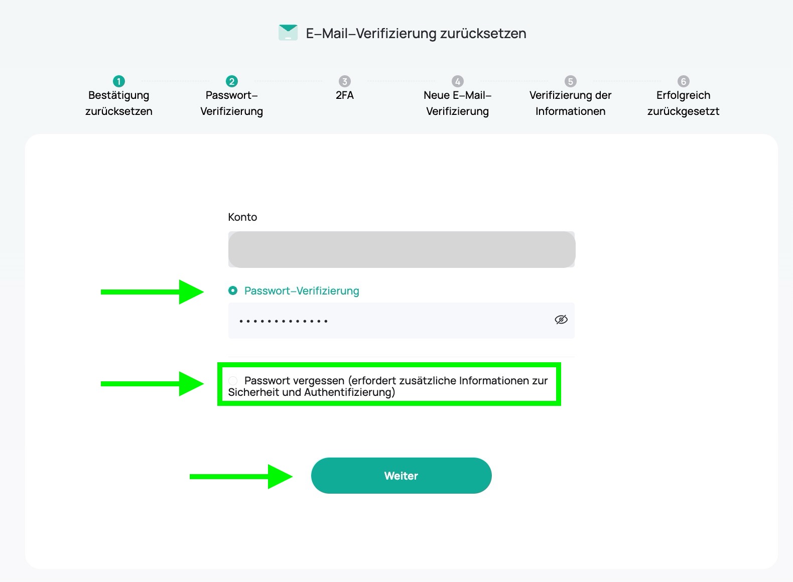Click the Weiter button
This screenshot has width=793, height=582.
[401, 476]
